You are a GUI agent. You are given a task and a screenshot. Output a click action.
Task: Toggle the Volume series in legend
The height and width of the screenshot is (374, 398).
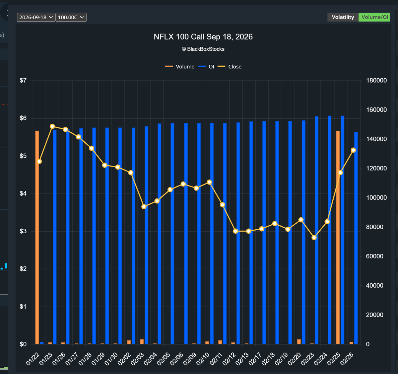coord(180,67)
